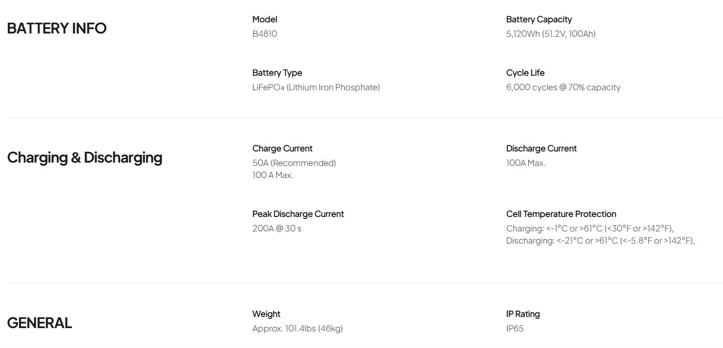
Task: Click the Discharging temperature range line
Action: (x=600, y=241)
